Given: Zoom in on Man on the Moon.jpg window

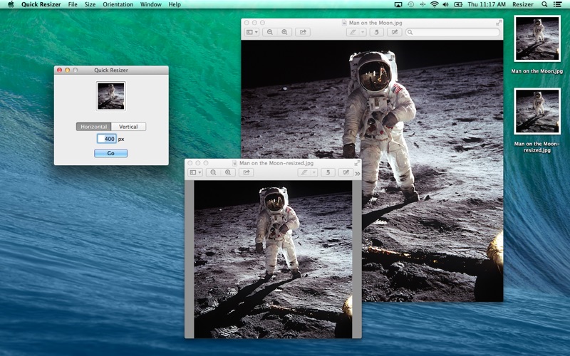Looking at the screenshot, I should (284, 32).
